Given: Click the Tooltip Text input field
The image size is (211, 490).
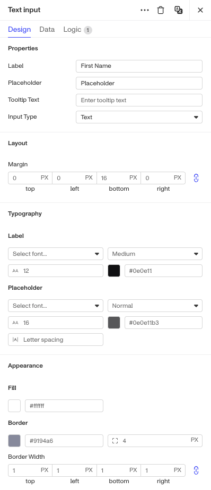Looking at the screenshot, I should pyautogui.click(x=139, y=100).
